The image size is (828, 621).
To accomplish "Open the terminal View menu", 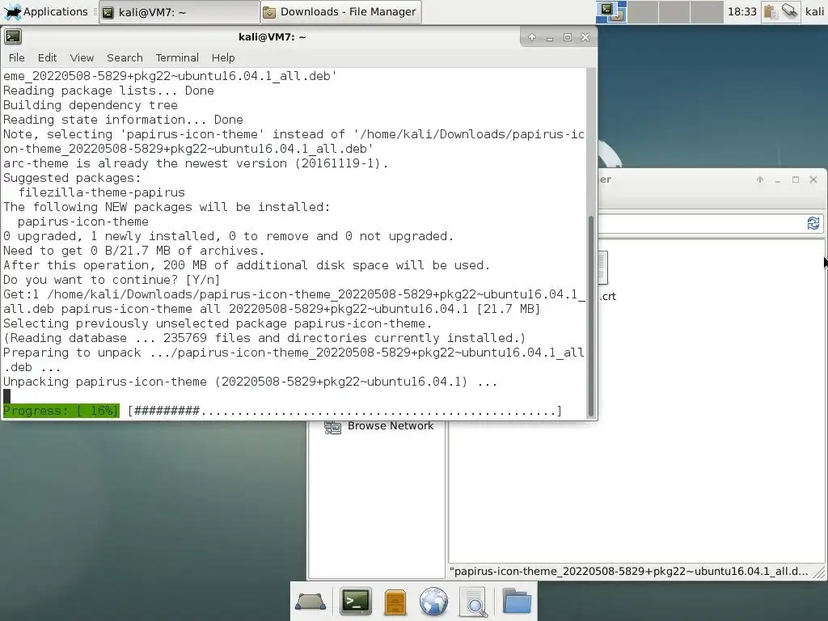I will click(82, 57).
